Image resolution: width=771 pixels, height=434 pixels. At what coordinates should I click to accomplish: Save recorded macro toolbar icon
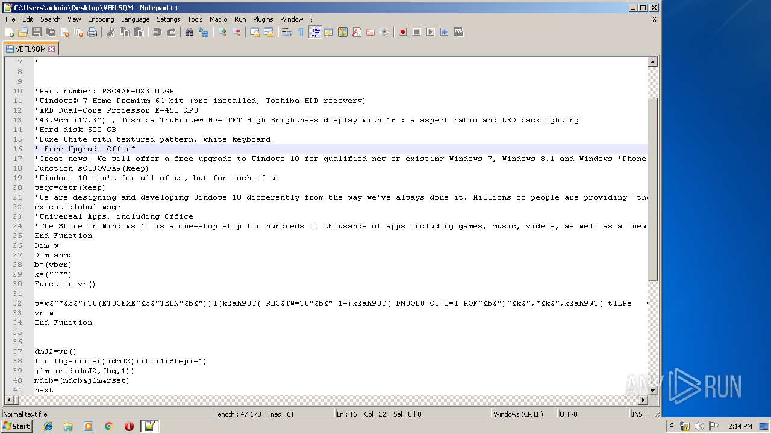[458, 32]
